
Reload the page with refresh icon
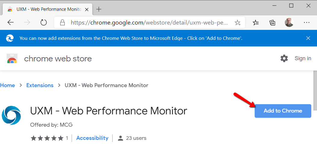click(44, 22)
